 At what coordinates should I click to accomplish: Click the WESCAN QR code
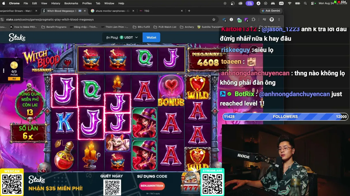click(x=12, y=184)
